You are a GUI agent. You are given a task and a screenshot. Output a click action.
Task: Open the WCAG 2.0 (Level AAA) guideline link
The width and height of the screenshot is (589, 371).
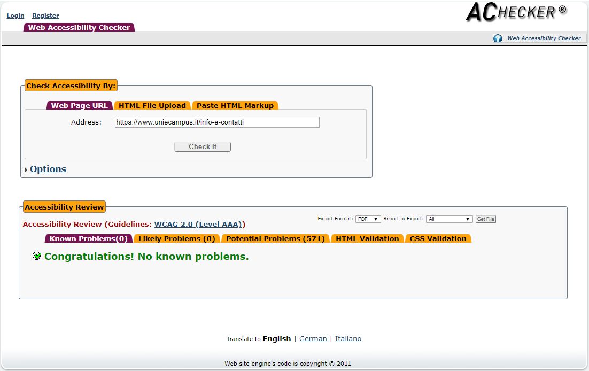(x=198, y=225)
